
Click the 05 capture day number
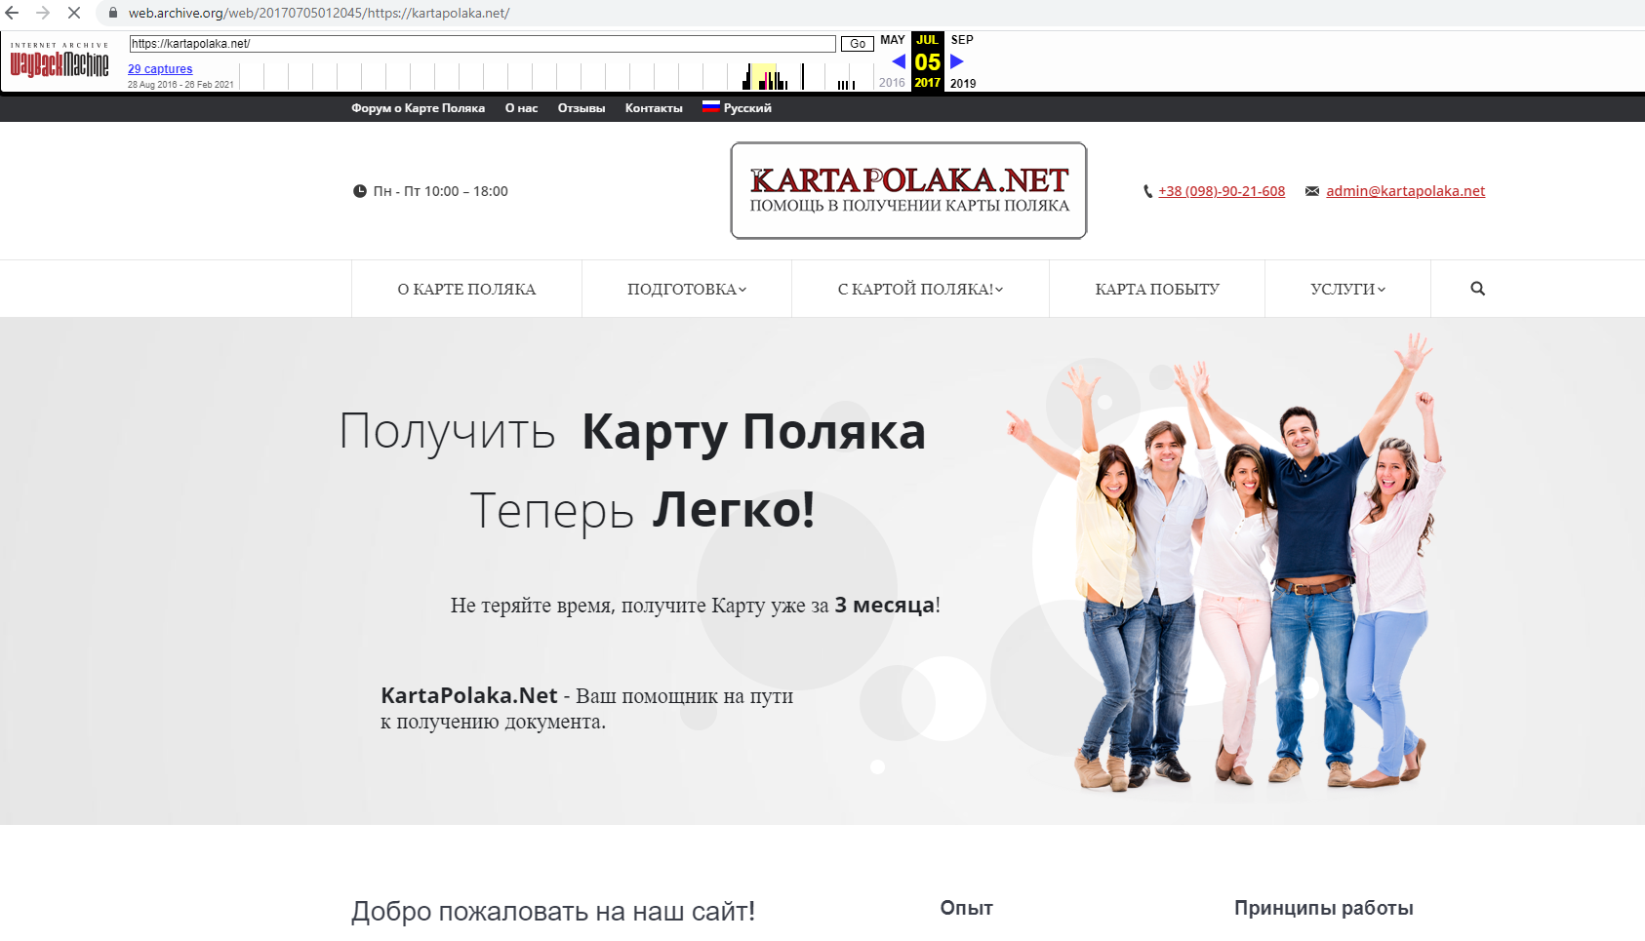tap(928, 61)
